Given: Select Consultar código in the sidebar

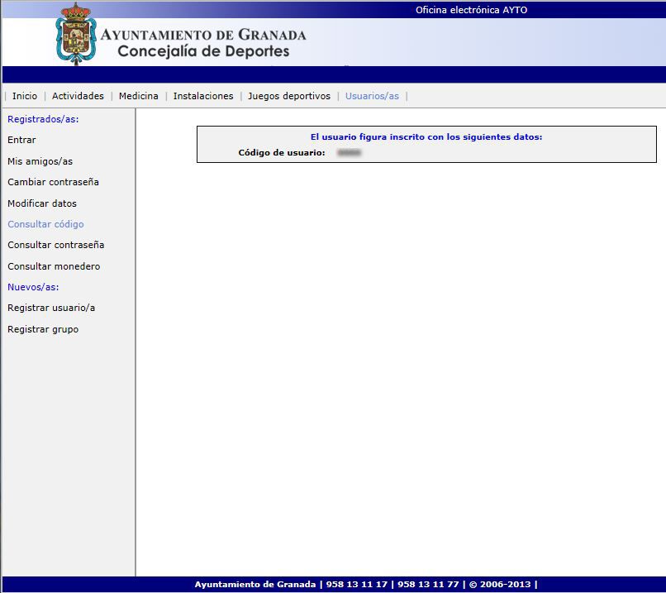Looking at the screenshot, I should pos(45,224).
